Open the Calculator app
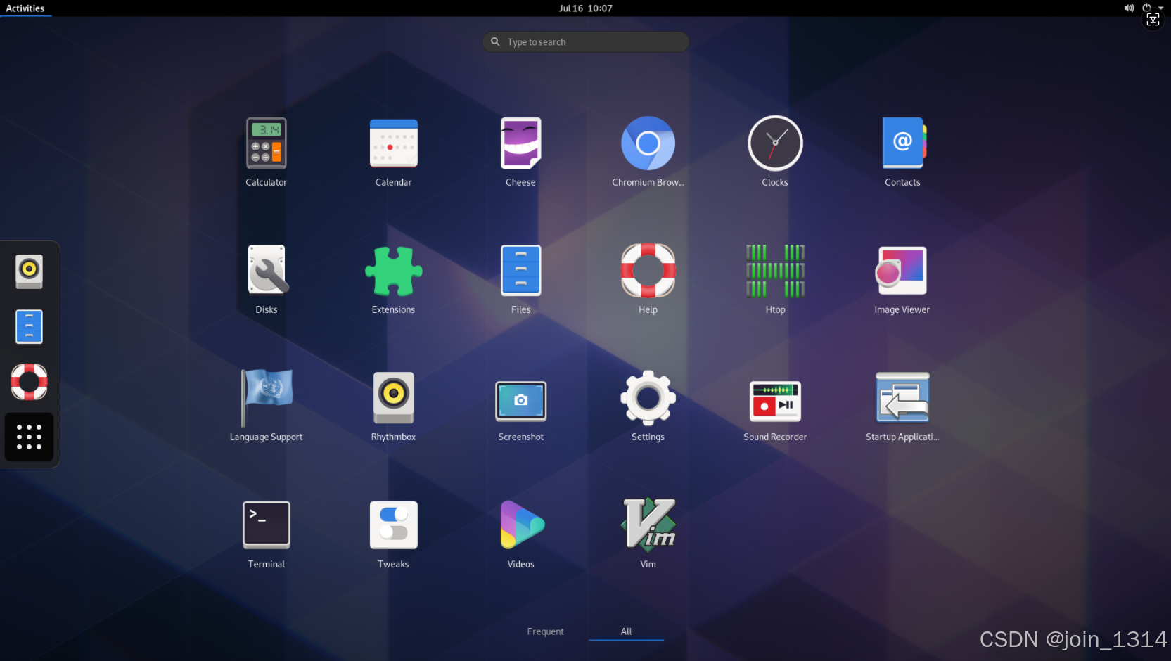The height and width of the screenshot is (661, 1171). (x=266, y=143)
